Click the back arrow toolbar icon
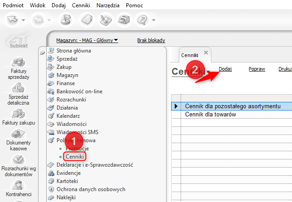The height and width of the screenshot is (202, 292). pos(12,19)
